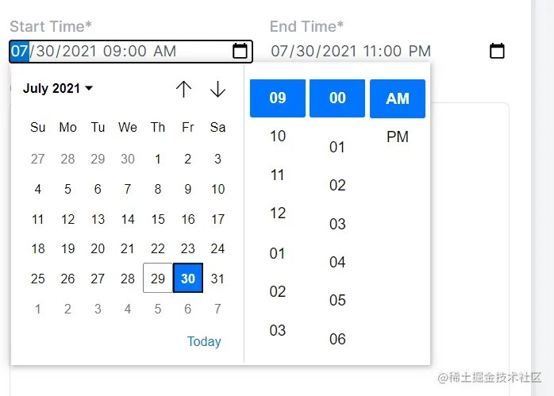Click the Start Time calendar icon

(240, 52)
